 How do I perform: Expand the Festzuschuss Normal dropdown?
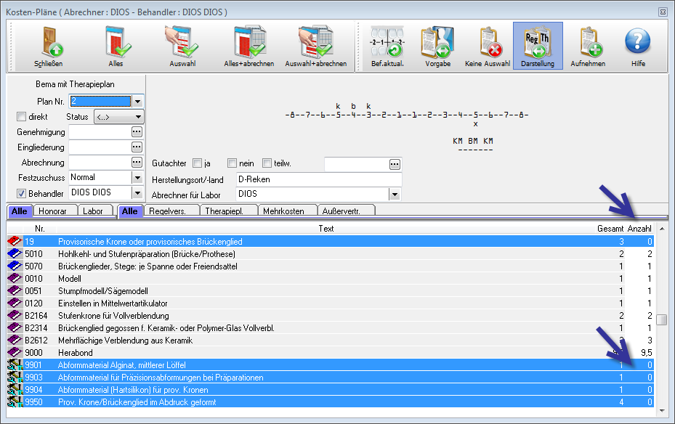[137, 177]
